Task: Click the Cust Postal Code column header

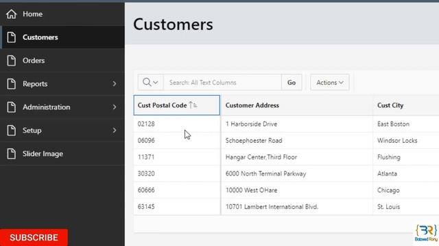Action: [x=177, y=105]
